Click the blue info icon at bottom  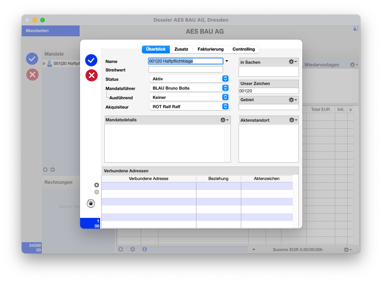(x=145, y=250)
